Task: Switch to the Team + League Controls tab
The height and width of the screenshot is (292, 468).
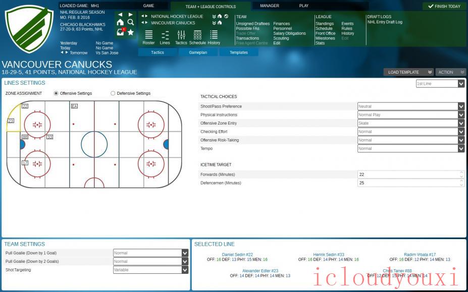Action: tap(211, 7)
